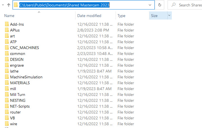Click CNC_MACHINES date 2/23/2023 10:58
The width and height of the screenshot is (202, 128).
click(95, 48)
